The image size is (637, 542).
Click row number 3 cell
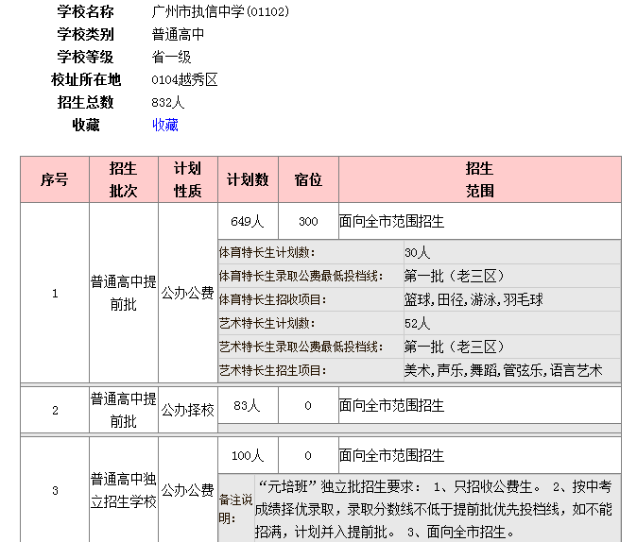(55, 490)
